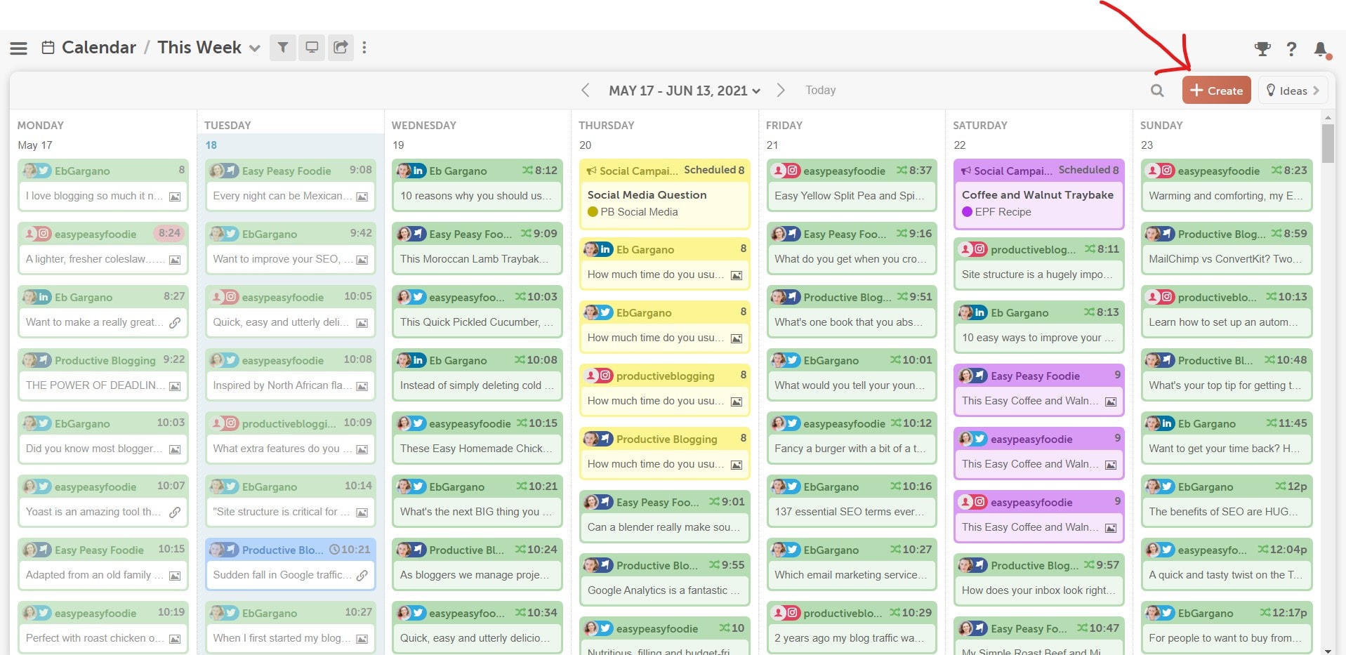Click link icon on 'Yoast is an amazing tool' post
The image size is (1346, 655).
click(x=175, y=512)
